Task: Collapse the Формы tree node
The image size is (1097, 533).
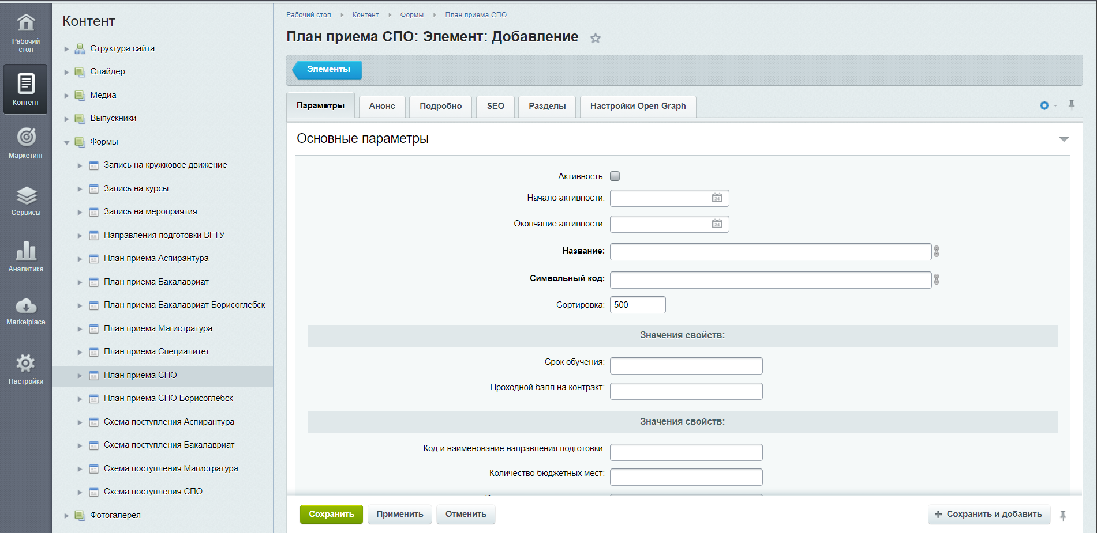Action: tap(66, 142)
